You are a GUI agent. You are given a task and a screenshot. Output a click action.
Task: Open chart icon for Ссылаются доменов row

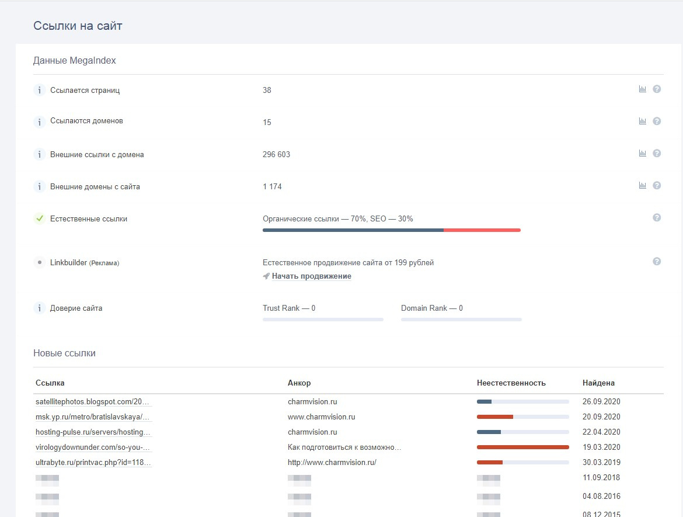642,121
